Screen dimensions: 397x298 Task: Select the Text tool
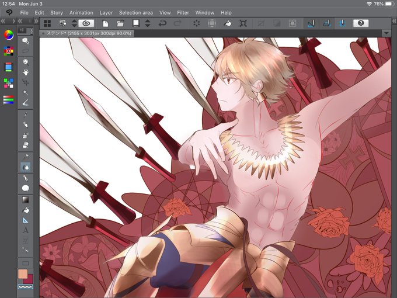click(26, 230)
